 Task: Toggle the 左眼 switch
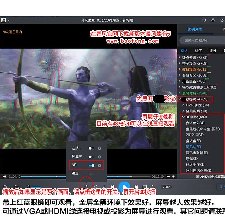coord(91,148)
